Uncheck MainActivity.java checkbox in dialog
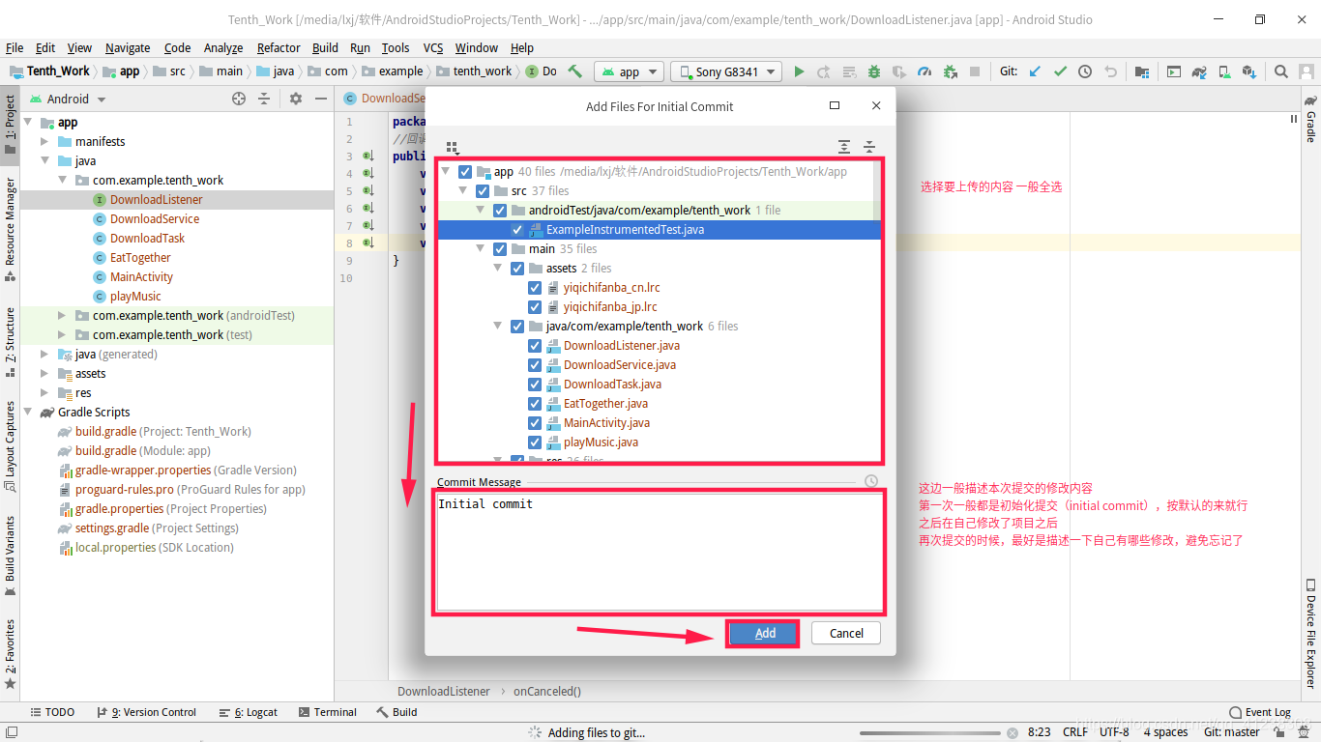1321x742 pixels. point(535,423)
